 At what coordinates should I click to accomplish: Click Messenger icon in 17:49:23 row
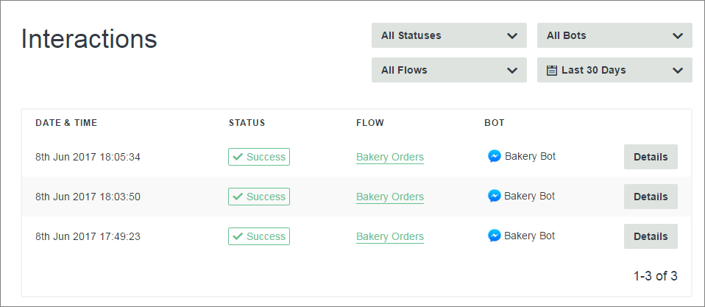click(x=495, y=236)
